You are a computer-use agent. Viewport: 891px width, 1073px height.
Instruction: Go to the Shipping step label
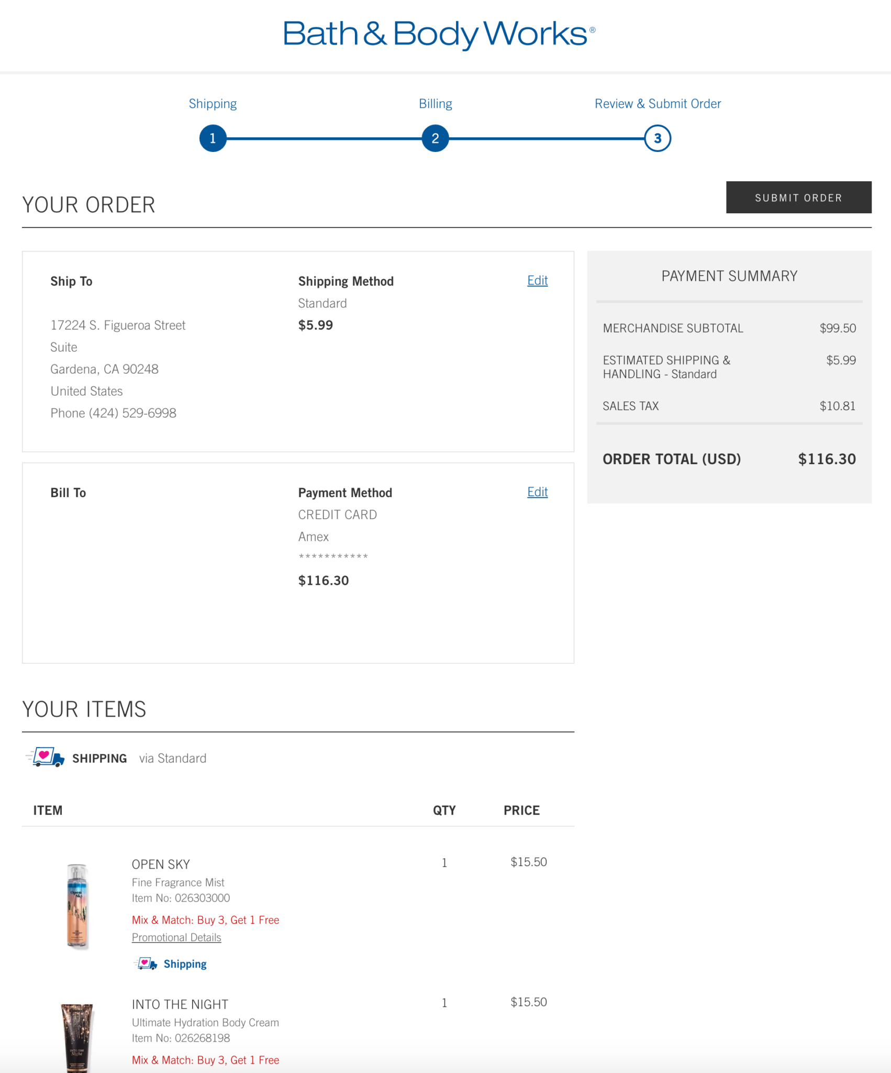213,104
